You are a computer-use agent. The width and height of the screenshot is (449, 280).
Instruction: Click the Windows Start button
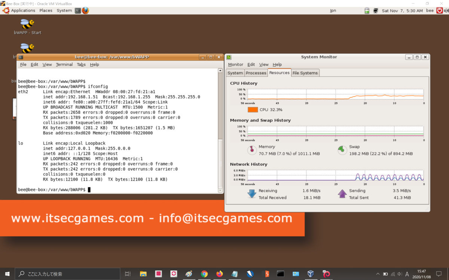pyautogui.click(x=7, y=274)
